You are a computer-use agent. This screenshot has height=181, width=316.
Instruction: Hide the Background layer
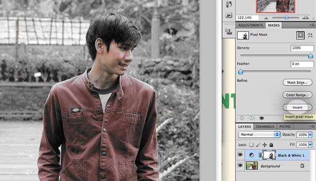pos(240,165)
